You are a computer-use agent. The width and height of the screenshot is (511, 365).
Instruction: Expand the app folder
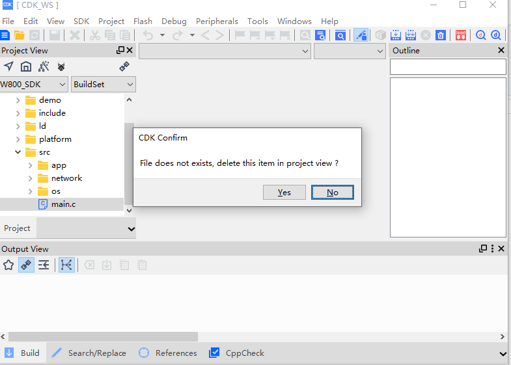click(31, 165)
